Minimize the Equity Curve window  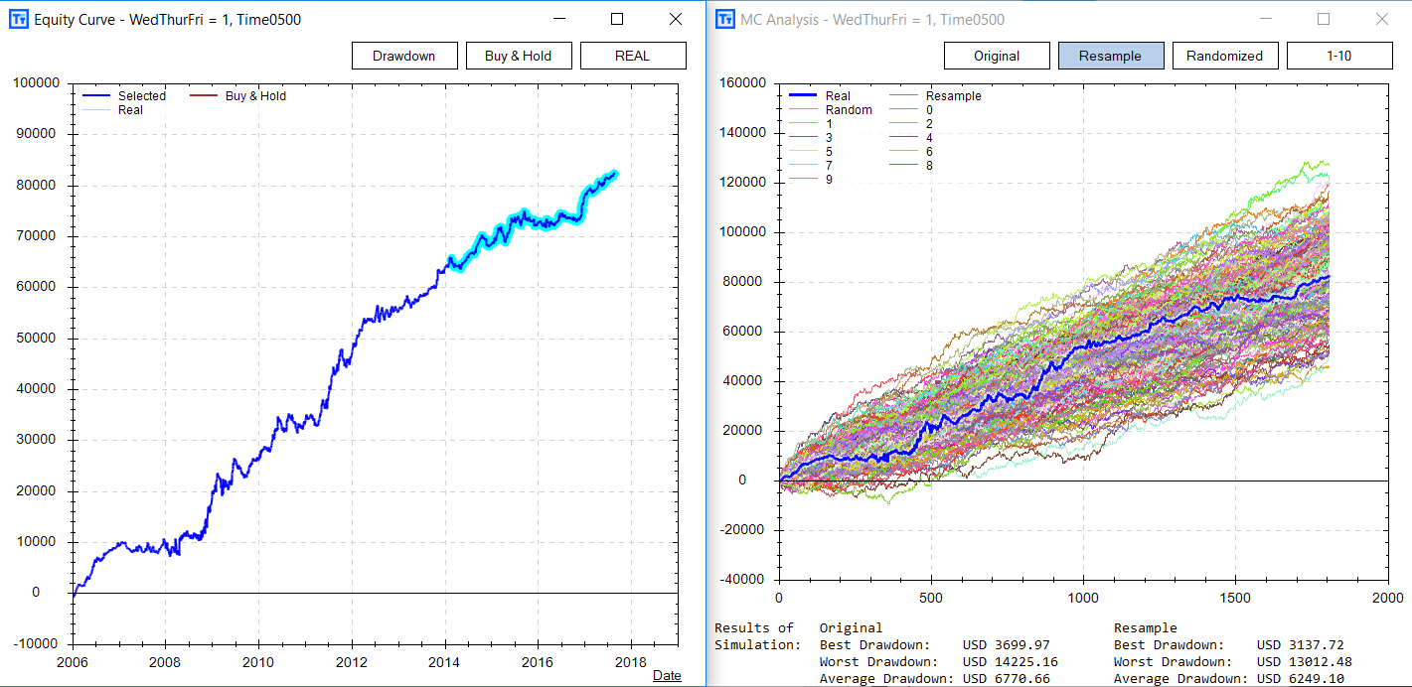coord(558,20)
